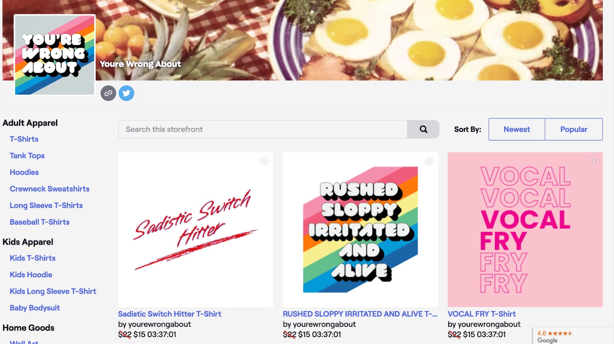The height and width of the screenshot is (344, 614).
Task: Select Crewneck Sweatshirts in sidebar
Action: click(50, 189)
